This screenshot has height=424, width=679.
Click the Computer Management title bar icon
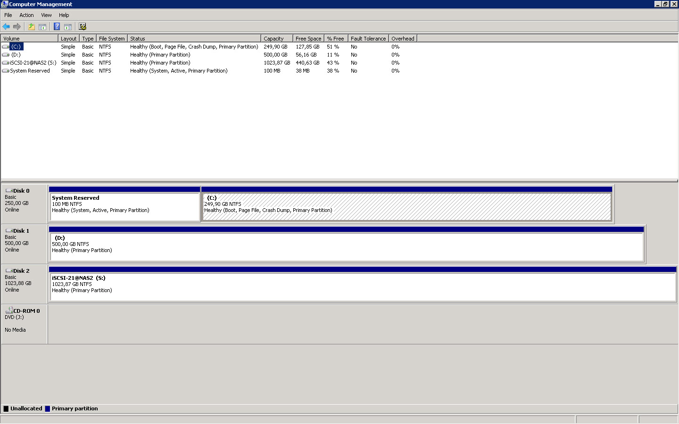[x=5, y=4]
